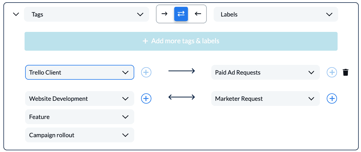
Task: Open the Tags field dropdown
Action: point(87,14)
